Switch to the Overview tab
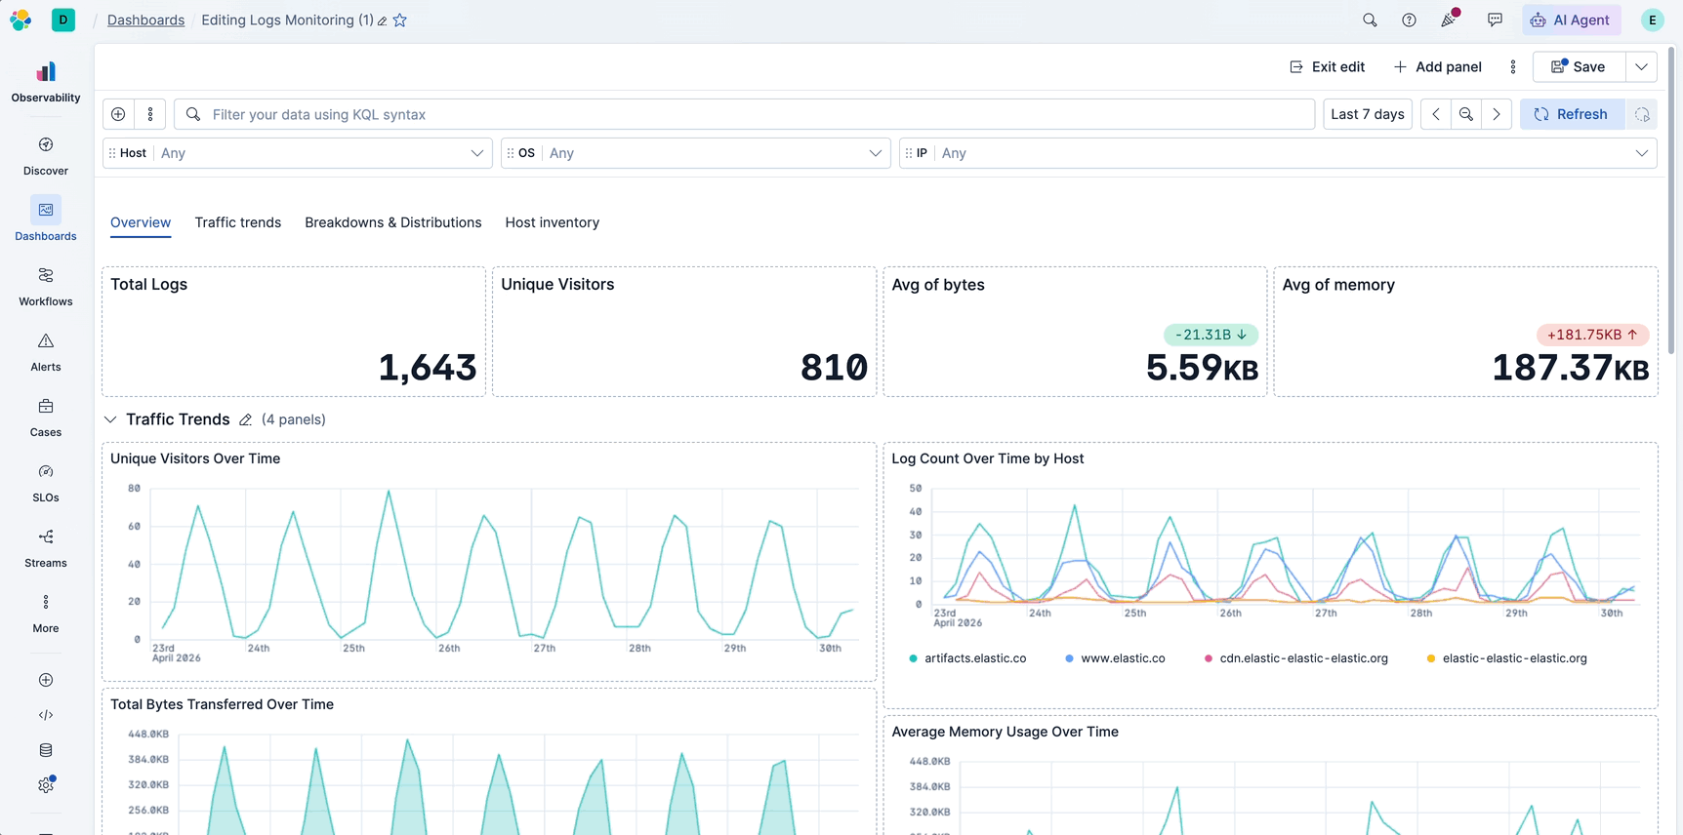The width and height of the screenshot is (1683, 835). 141,222
